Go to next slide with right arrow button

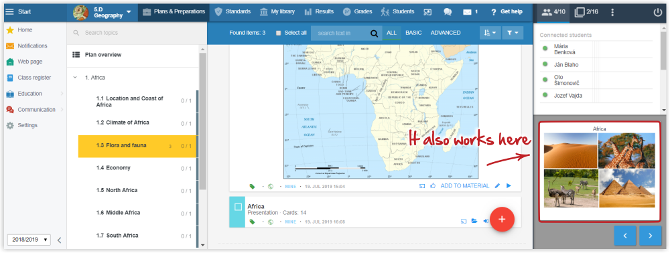[651, 236]
